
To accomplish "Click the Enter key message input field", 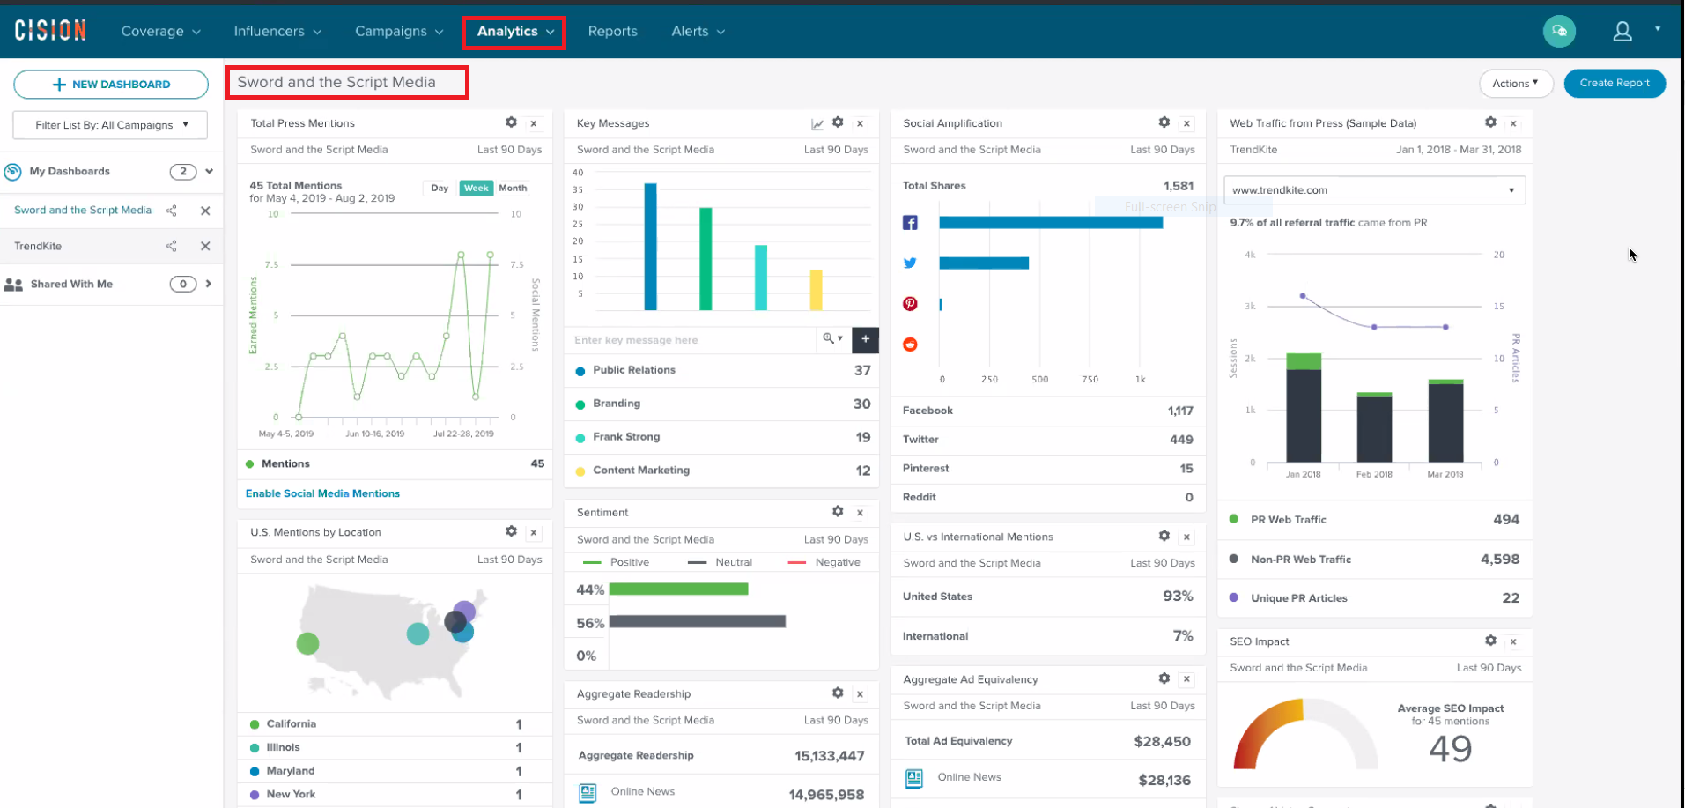I will tap(691, 340).
